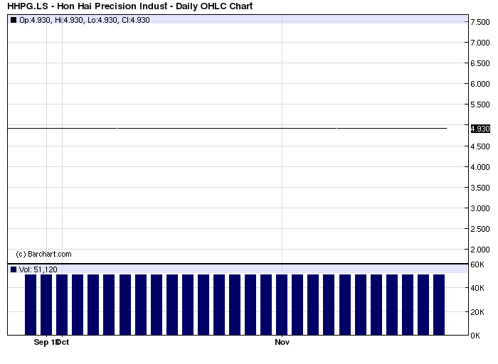
Task: Click the Nov date axis label
Action: tap(282, 342)
